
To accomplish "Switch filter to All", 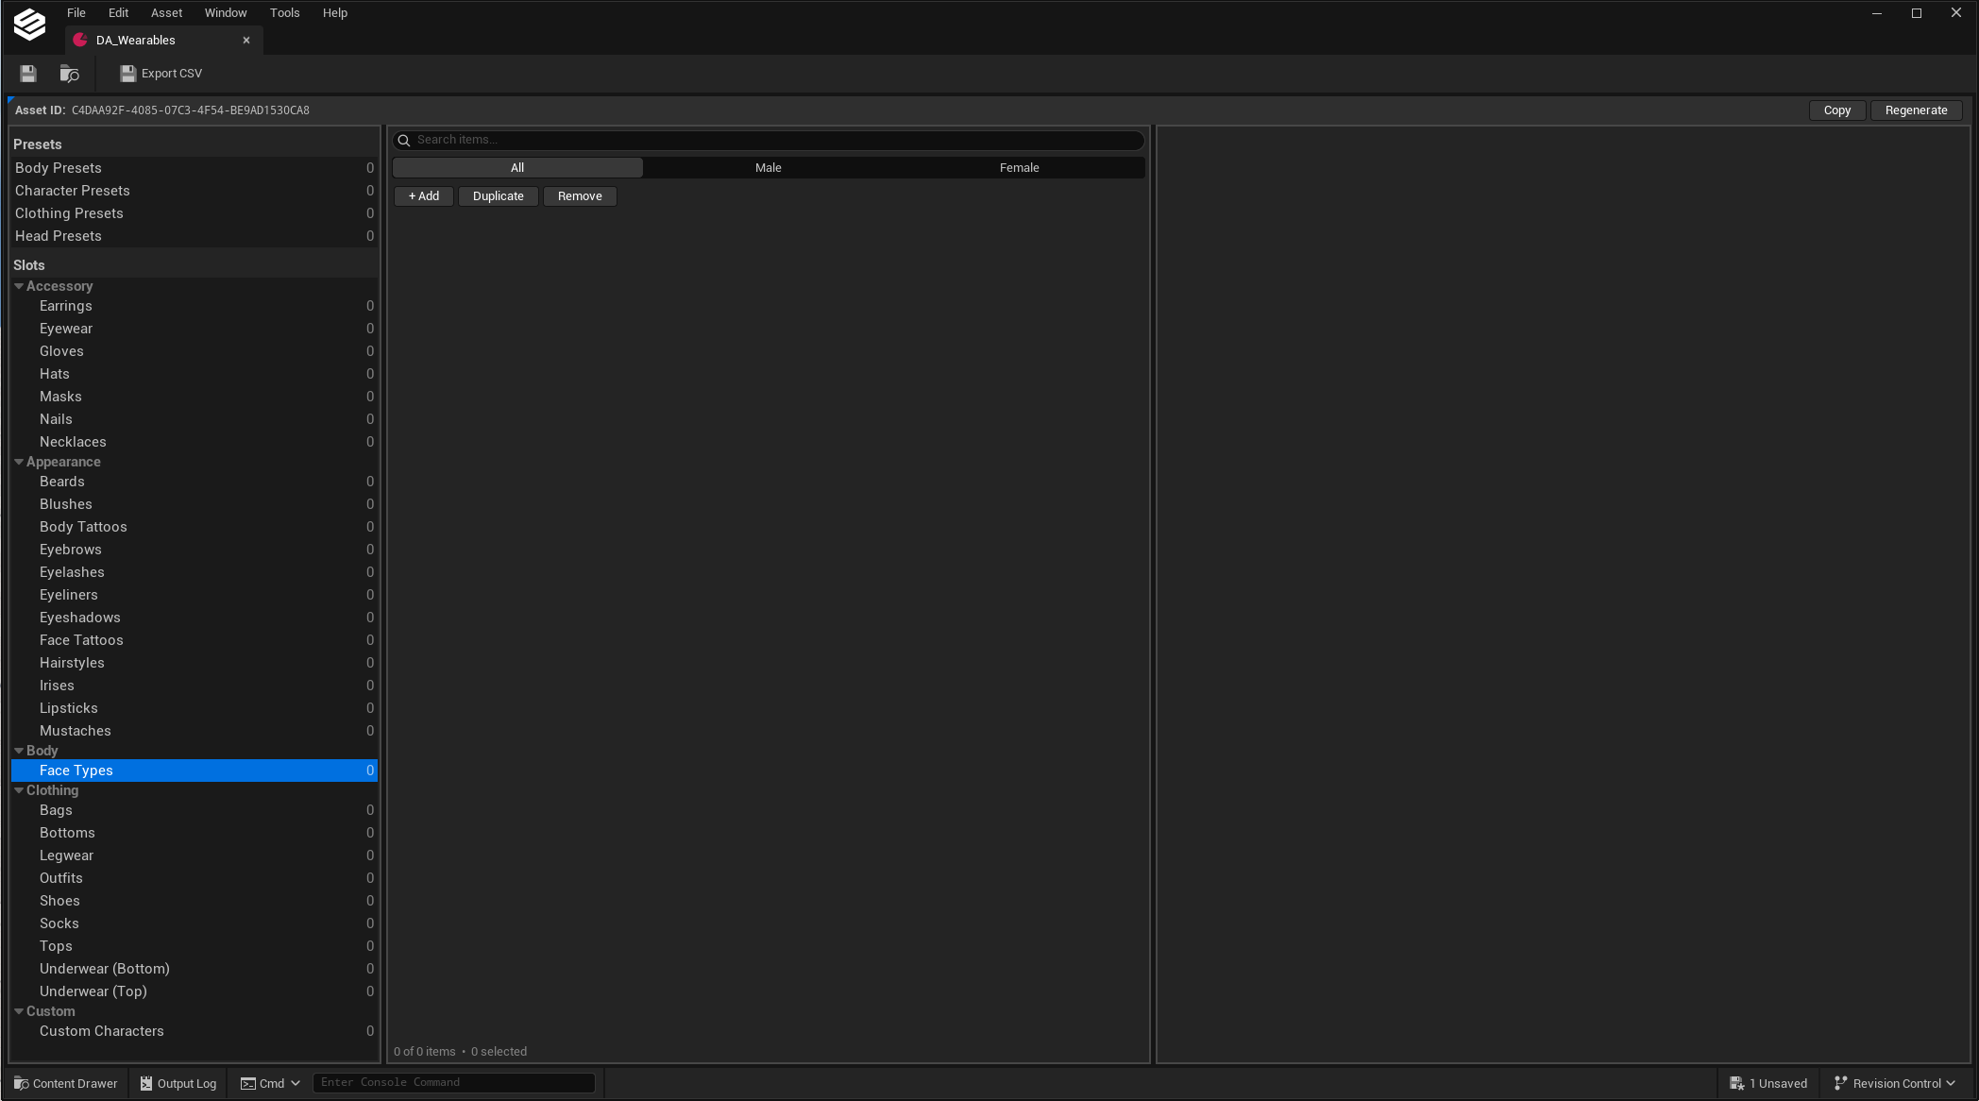I will pos(517,168).
